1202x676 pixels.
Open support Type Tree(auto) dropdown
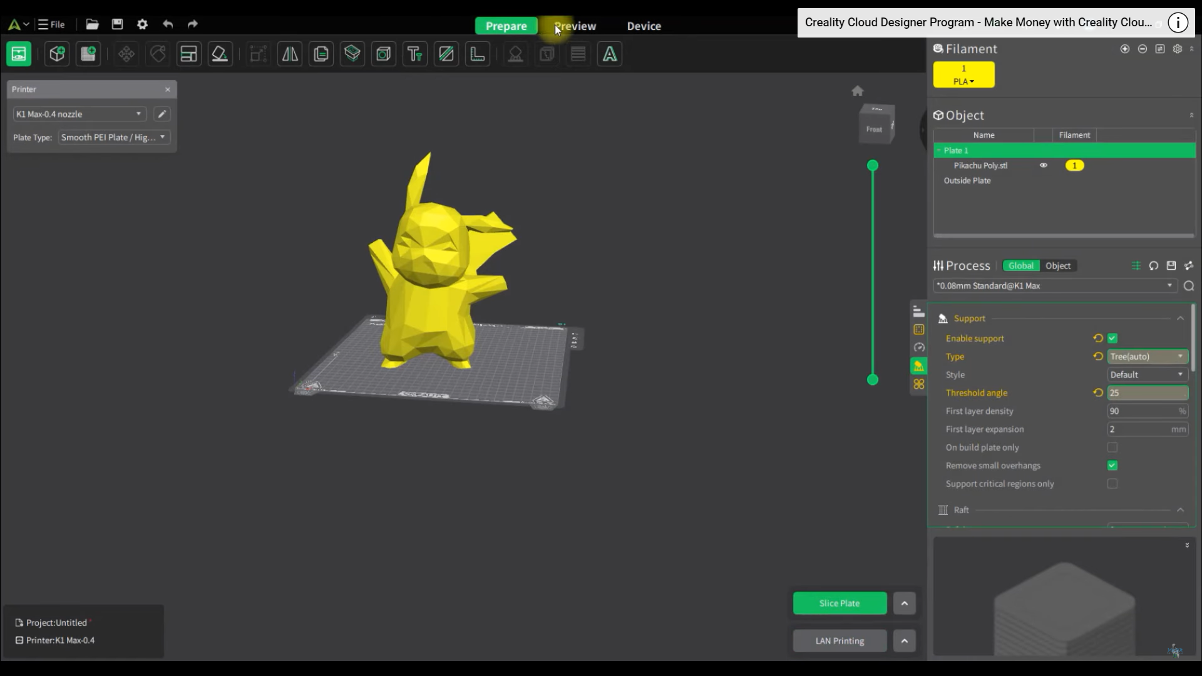[1148, 357]
